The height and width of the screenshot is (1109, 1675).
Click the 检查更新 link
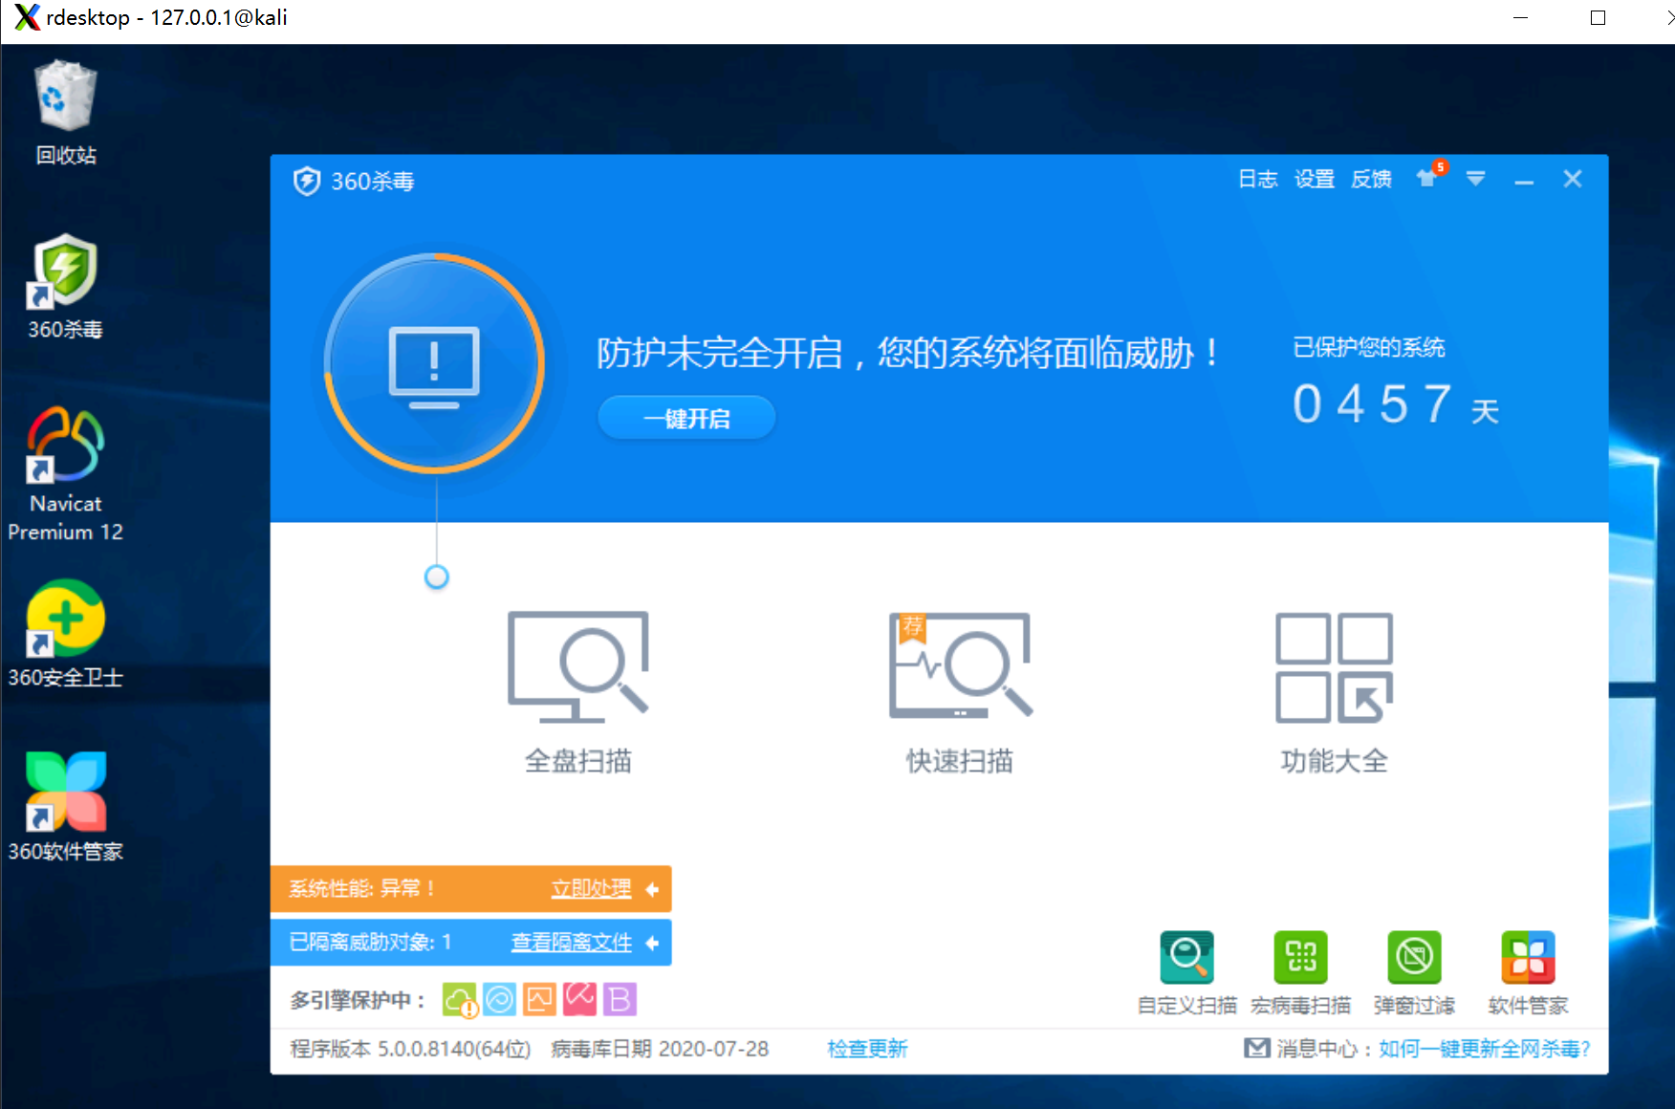coord(867,1049)
